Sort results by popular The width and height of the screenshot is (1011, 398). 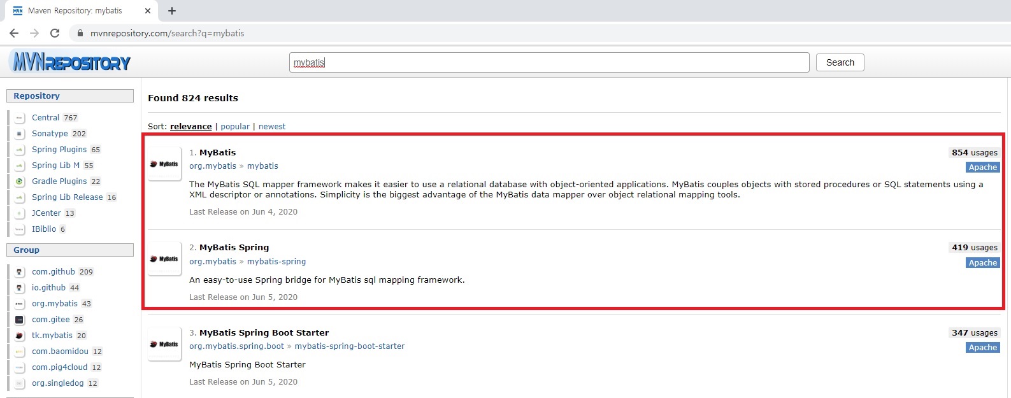click(235, 127)
